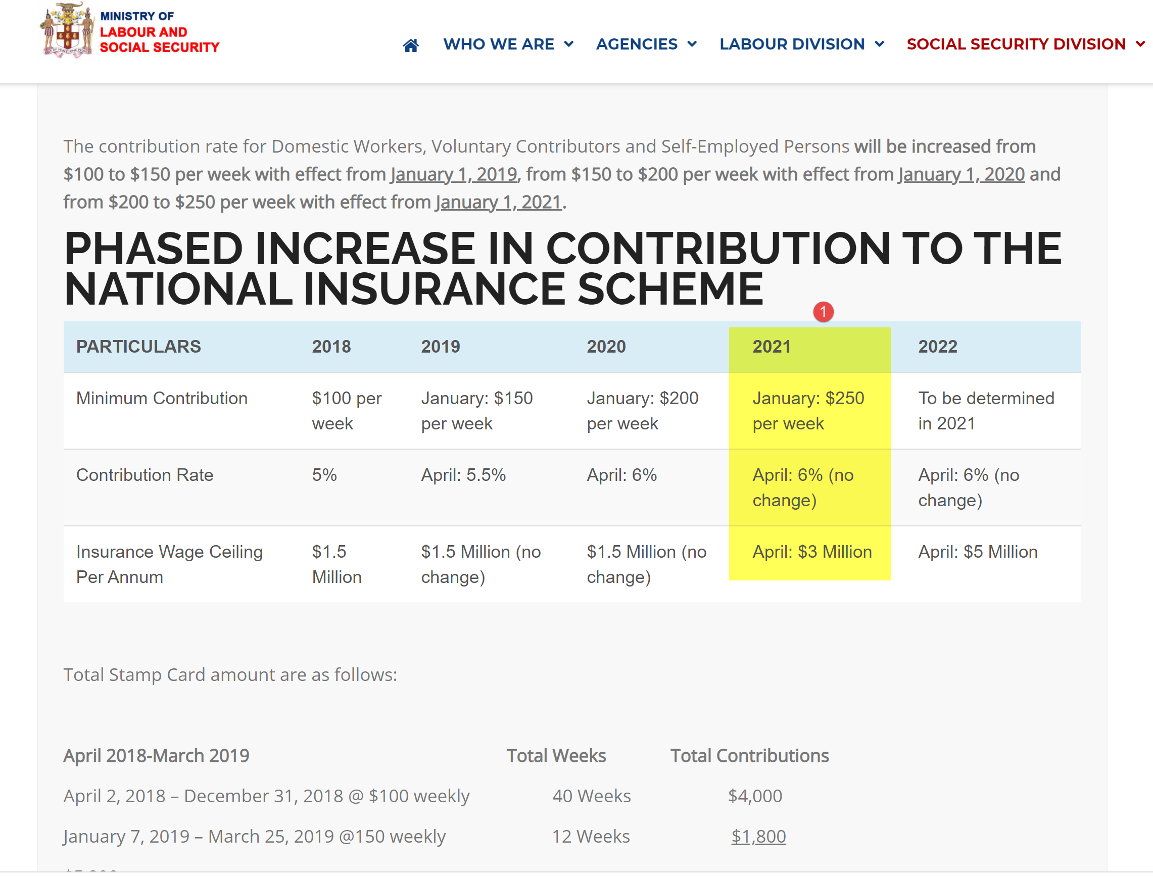Click the home icon in navigation bar
1153x878 pixels.
tap(410, 45)
